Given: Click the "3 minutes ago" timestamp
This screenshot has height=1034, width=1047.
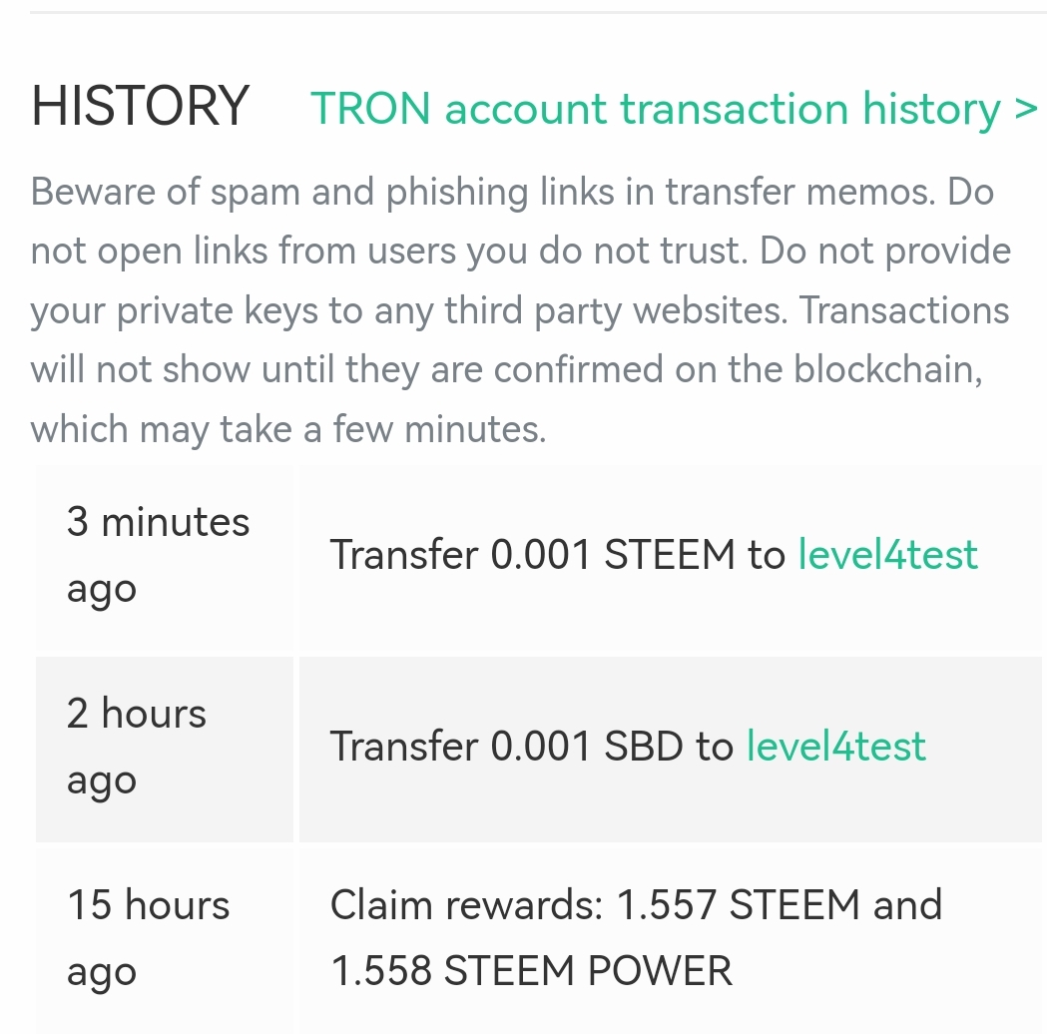Looking at the screenshot, I should [158, 555].
